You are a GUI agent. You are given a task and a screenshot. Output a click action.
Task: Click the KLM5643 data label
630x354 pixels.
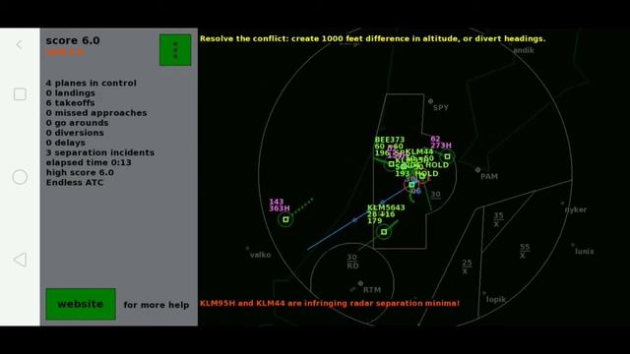tap(386, 214)
